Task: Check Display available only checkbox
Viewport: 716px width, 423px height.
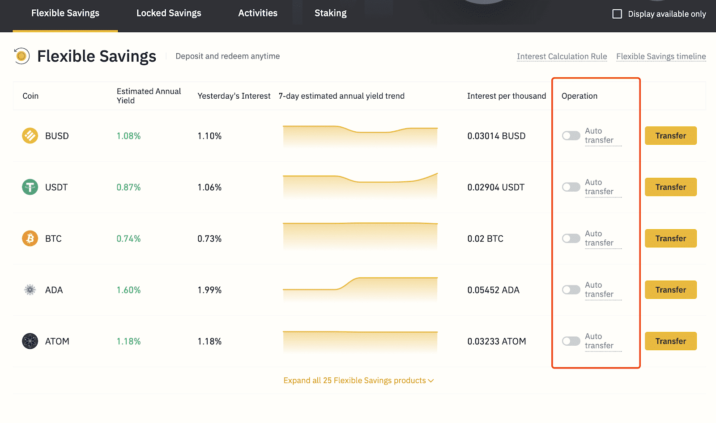Action: [x=617, y=14]
